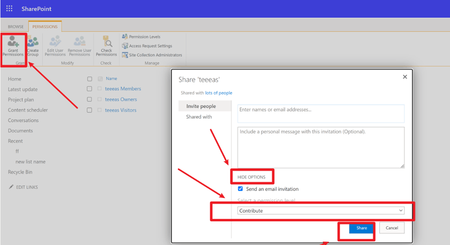The image size is (450, 245).
Task: Open Permission Levels in the ribbon
Action: point(141,37)
